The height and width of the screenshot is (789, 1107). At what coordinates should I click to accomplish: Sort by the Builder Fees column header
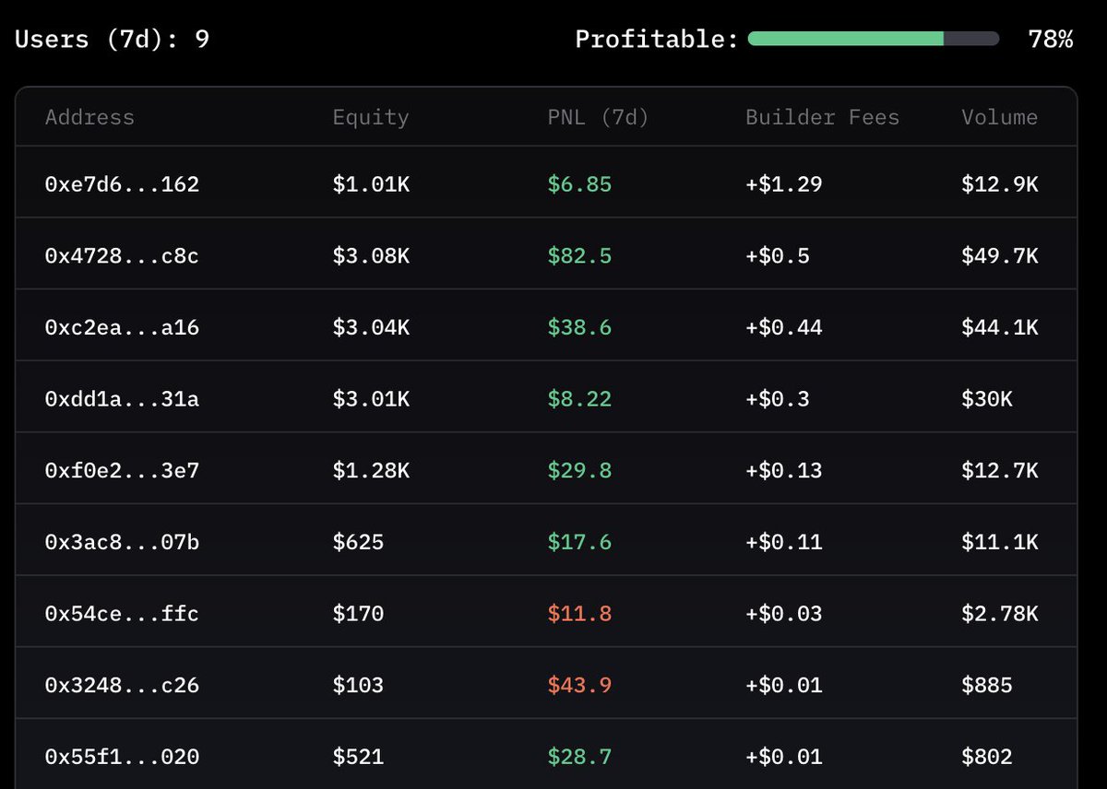822,117
